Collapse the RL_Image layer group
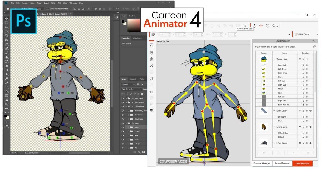 [x=126, y=123]
